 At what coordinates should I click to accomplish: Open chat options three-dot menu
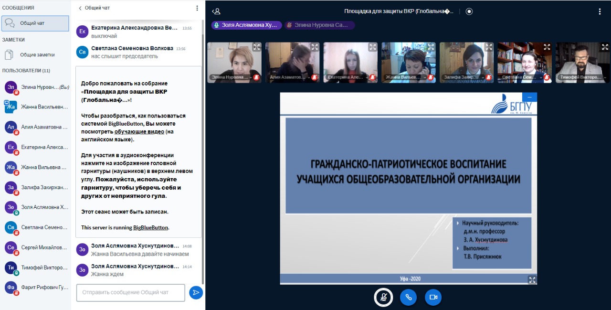click(x=197, y=8)
